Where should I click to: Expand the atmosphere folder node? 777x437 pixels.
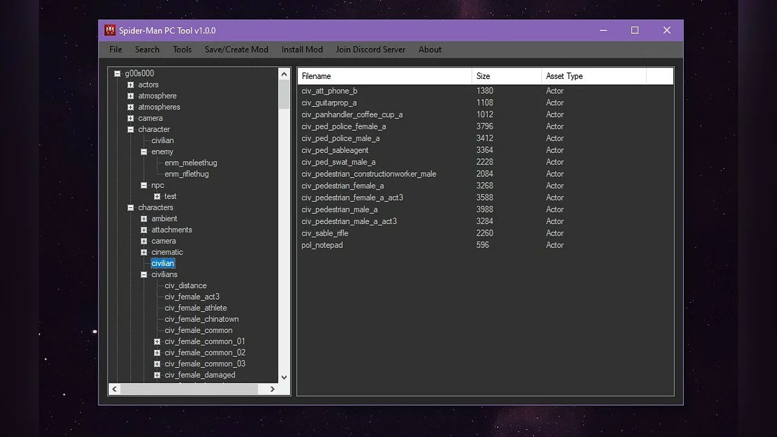(x=131, y=96)
